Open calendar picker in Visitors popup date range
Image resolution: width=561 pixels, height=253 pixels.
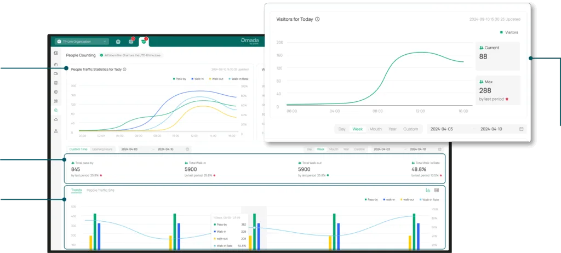tap(522, 129)
